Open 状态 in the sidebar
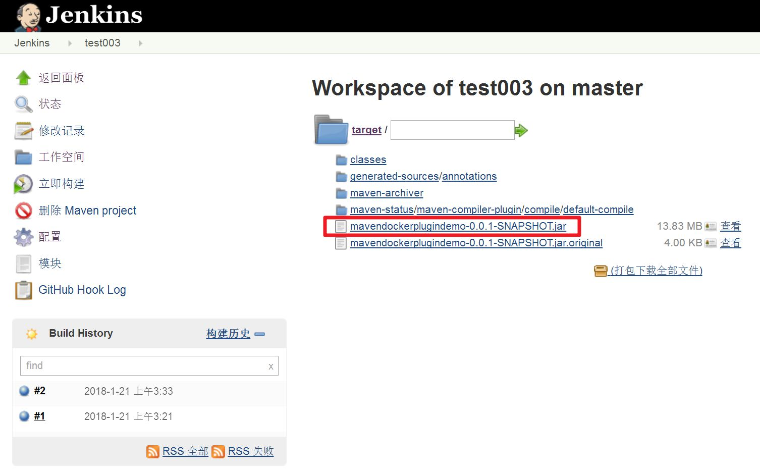The height and width of the screenshot is (476, 760). (50, 104)
